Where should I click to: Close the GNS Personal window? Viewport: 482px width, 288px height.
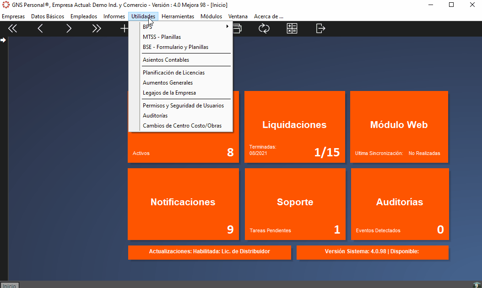point(472,5)
